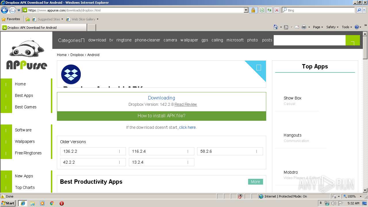This screenshot has width=368, height=207.
Task: Click the 'click here' download link
Action: [187, 127]
